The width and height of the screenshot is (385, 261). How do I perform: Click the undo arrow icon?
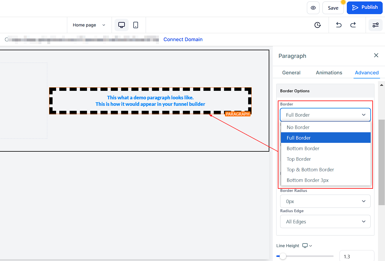(339, 25)
